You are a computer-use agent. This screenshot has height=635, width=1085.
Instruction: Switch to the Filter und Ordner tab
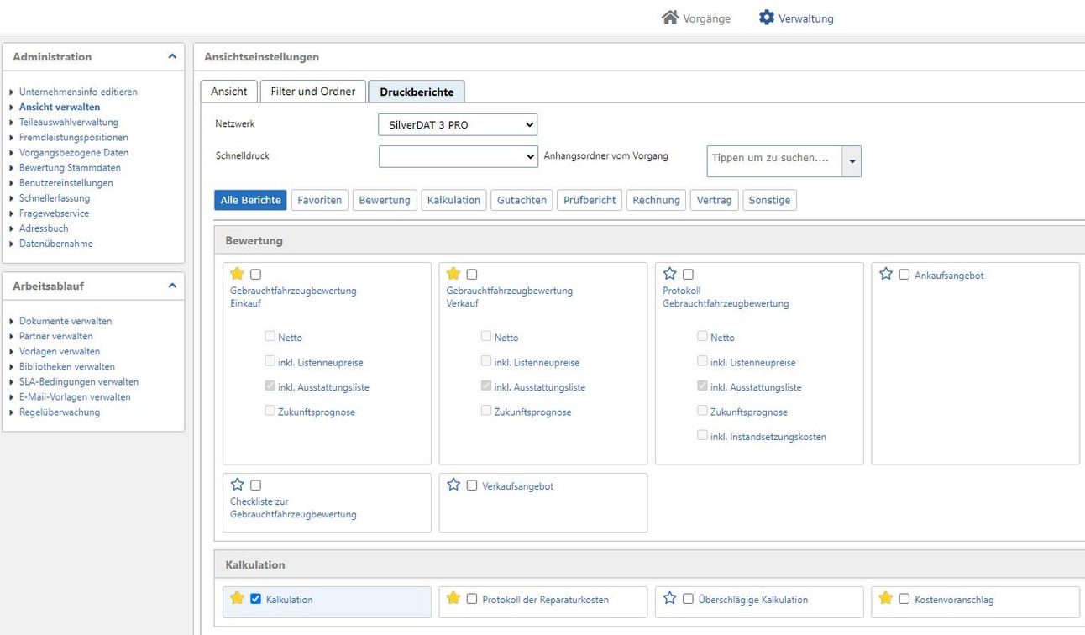click(312, 92)
